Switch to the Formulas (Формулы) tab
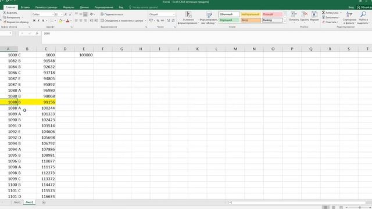 [69, 8]
